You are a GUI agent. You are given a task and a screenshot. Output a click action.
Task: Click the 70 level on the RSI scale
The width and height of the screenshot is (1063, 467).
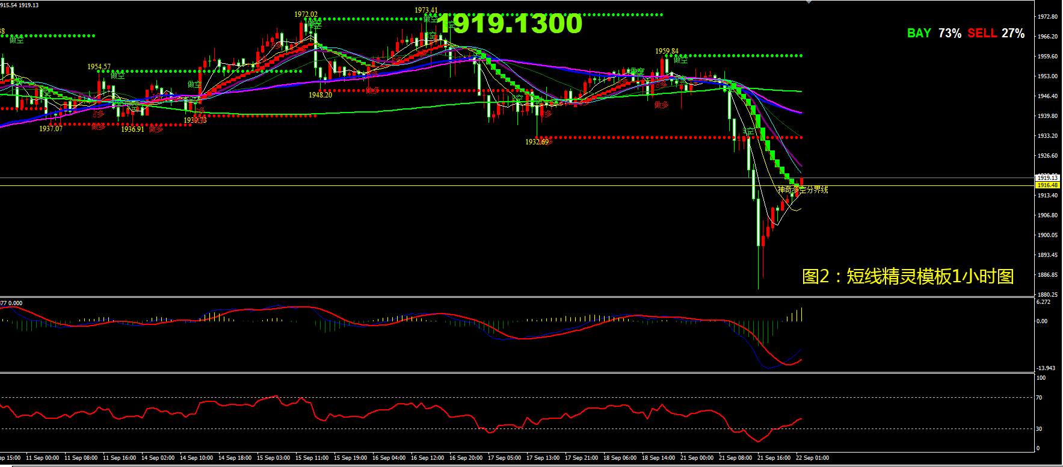point(1040,398)
